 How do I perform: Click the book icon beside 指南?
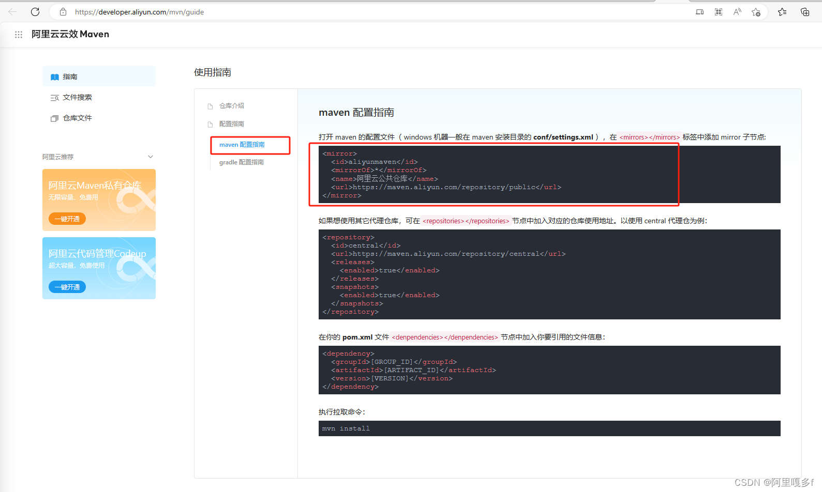click(54, 77)
